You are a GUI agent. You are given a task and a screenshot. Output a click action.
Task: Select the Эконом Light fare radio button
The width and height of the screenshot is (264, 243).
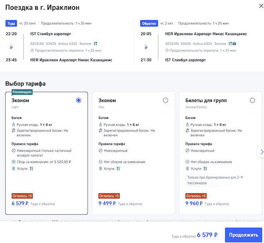pyautogui.click(x=78, y=100)
